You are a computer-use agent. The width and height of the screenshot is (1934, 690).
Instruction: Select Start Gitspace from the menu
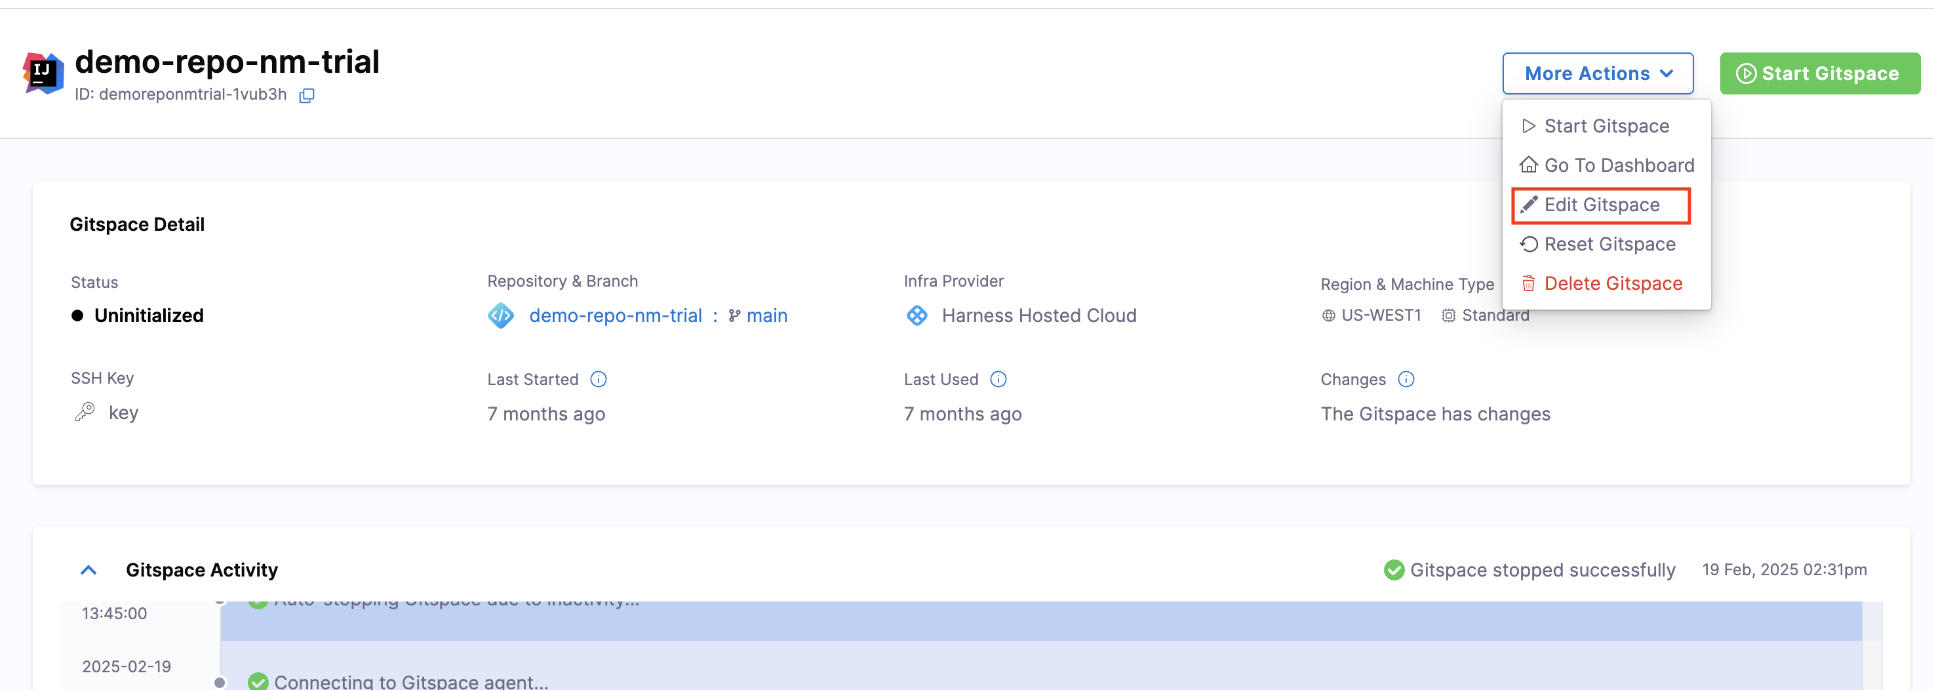click(x=1605, y=126)
